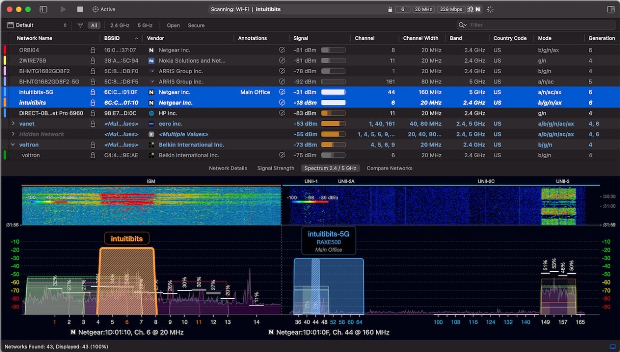Toggle the left sidebar panel icon

[x=43, y=9]
